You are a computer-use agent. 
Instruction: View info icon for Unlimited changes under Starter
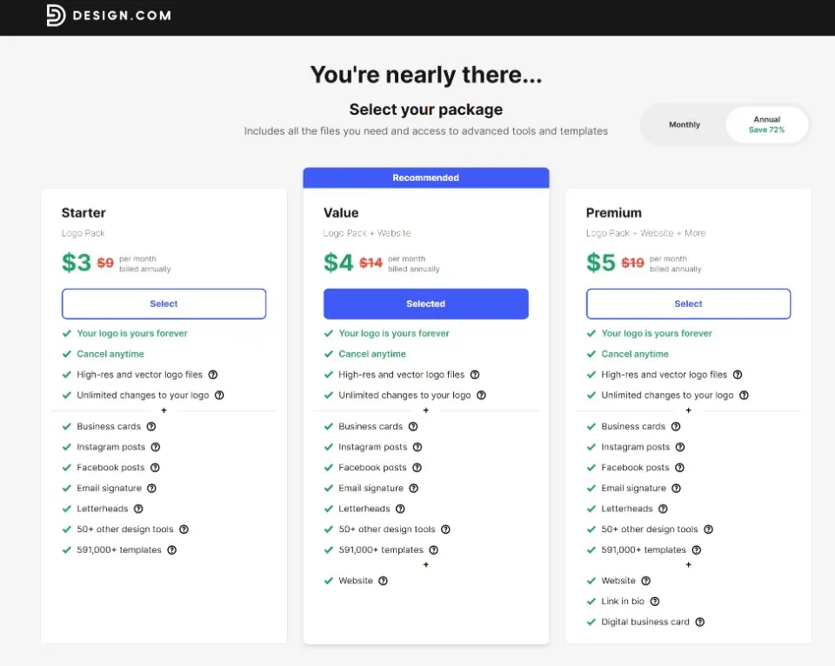click(x=219, y=395)
